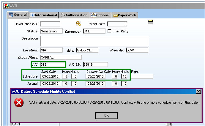Click the keys icon beside Production W/O

click(x=78, y=24)
